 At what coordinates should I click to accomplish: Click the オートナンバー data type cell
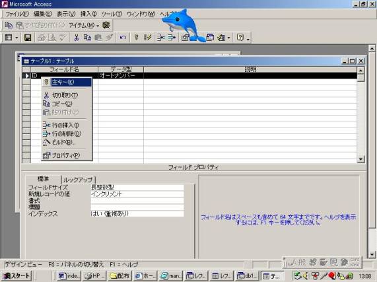(x=121, y=76)
